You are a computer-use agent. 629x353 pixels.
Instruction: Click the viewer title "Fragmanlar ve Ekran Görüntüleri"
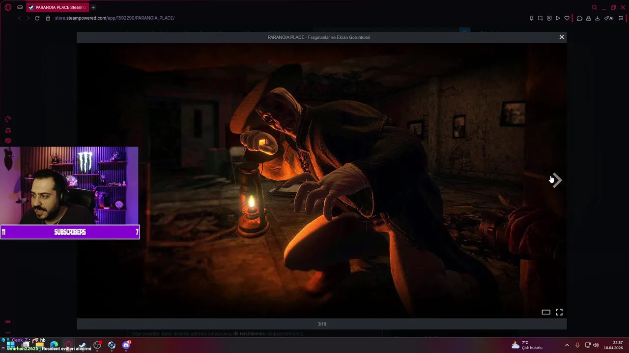click(x=339, y=37)
